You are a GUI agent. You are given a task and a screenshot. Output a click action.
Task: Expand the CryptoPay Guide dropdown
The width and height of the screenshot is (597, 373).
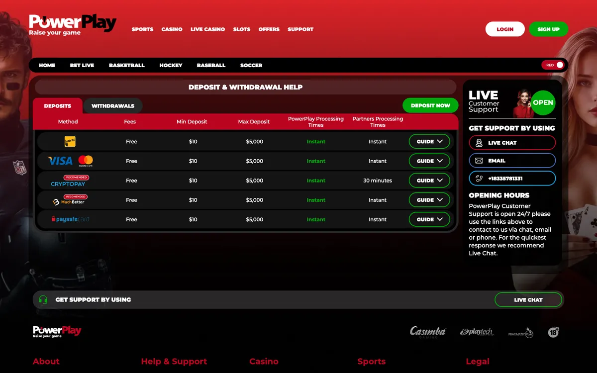pos(429,181)
